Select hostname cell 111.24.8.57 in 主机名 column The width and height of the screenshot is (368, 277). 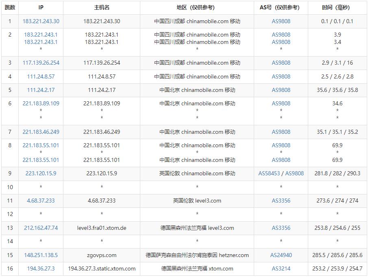102,76
